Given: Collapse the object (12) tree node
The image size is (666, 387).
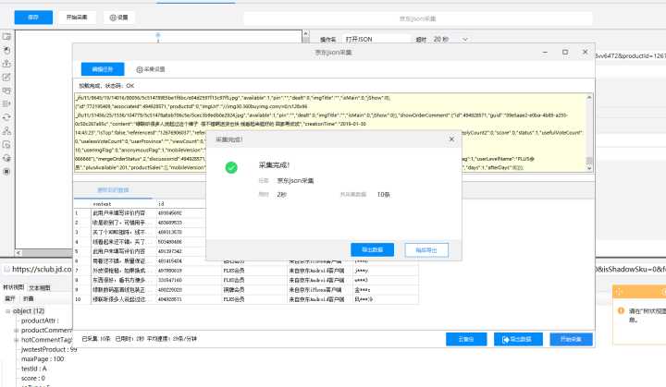Looking at the screenshot, I should pyautogui.click(x=6, y=310).
